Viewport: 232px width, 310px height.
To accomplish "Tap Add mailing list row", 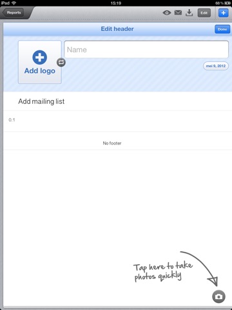I will (118, 101).
